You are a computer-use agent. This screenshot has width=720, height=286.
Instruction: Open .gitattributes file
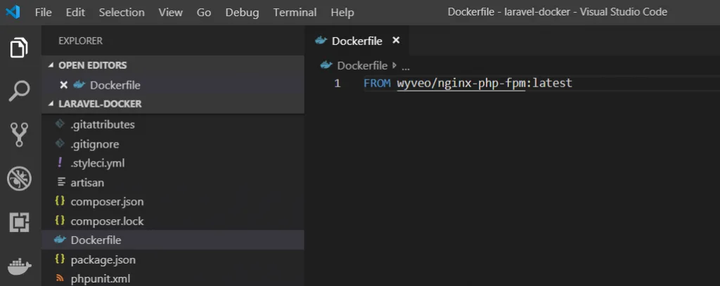click(173, 124)
